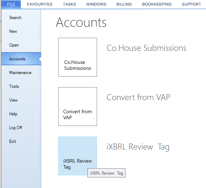Choose Search in the File menu
This screenshot has width=206, height=188.
[21, 18]
